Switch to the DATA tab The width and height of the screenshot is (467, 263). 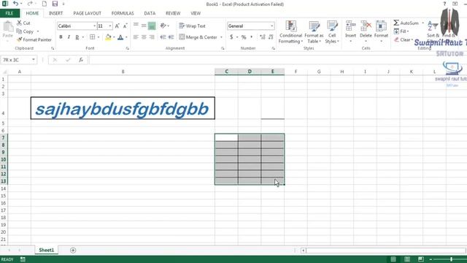point(150,13)
